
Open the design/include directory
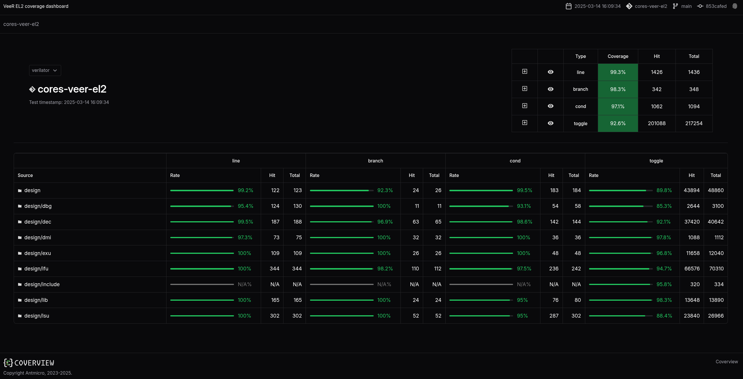(42, 284)
